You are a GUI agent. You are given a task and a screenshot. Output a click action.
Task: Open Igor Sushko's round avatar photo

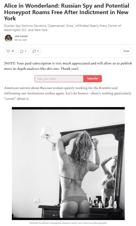point(8,38)
